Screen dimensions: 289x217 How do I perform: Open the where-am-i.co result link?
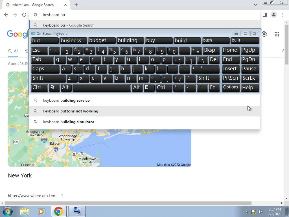(32, 196)
